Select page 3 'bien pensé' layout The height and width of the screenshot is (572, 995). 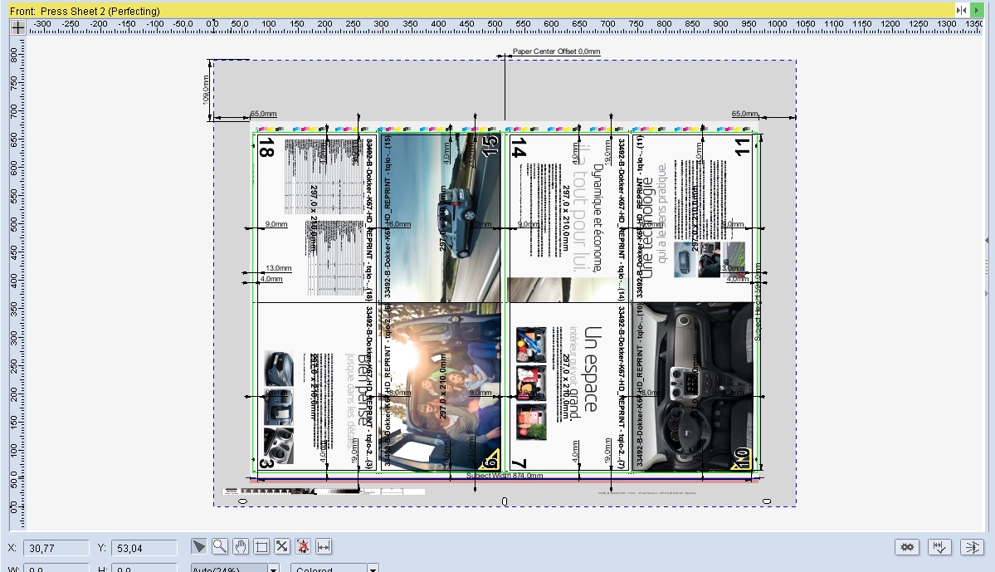[317, 387]
